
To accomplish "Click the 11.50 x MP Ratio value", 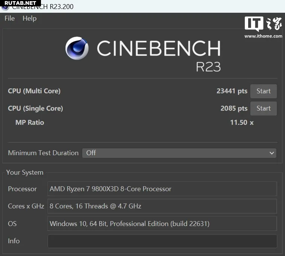I will coord(242,123).
